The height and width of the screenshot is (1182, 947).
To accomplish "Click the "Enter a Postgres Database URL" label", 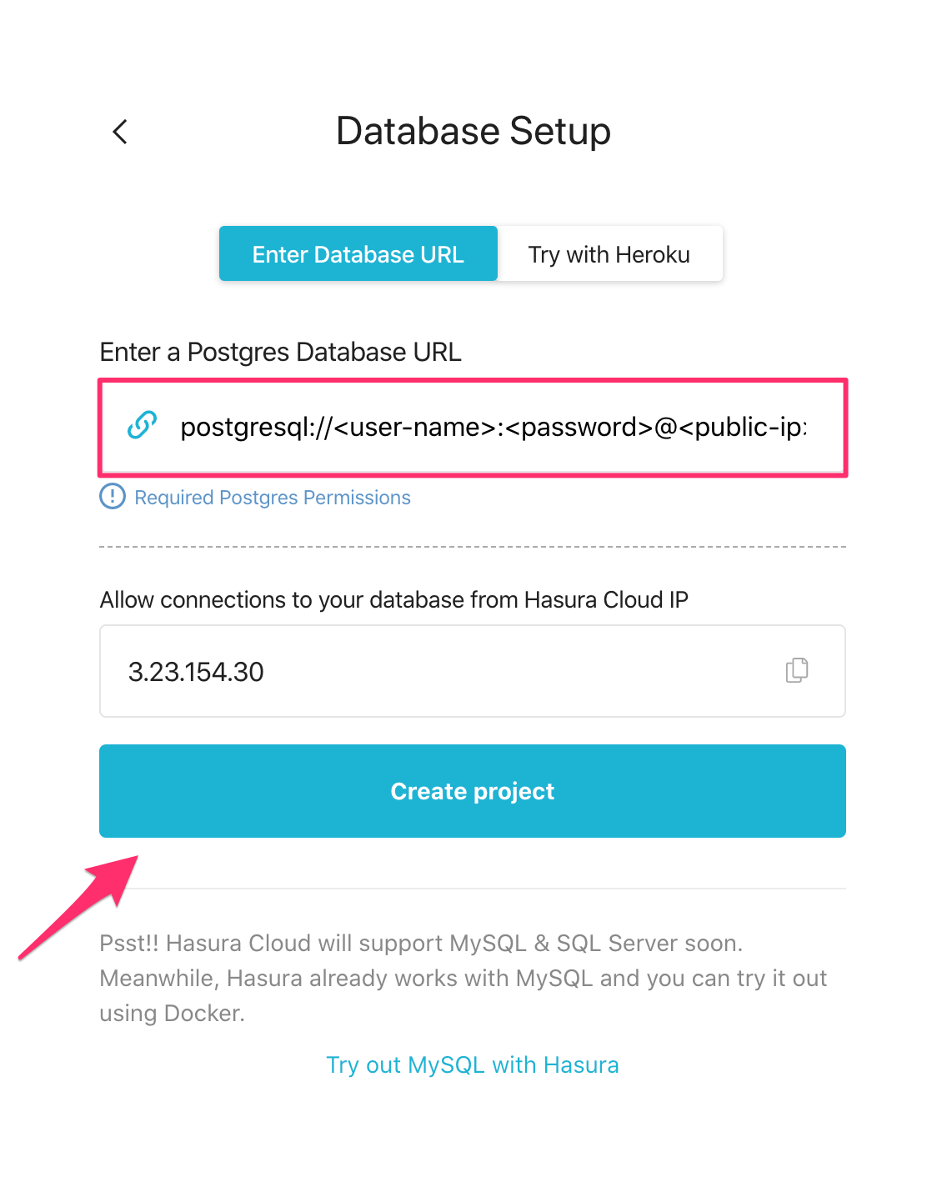I will click(280, 353).
